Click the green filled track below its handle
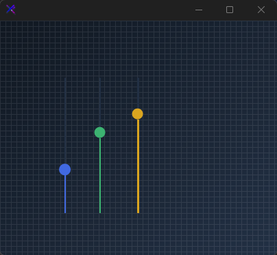The width and height of the screenshot is (277, 255). coord(100,175)
